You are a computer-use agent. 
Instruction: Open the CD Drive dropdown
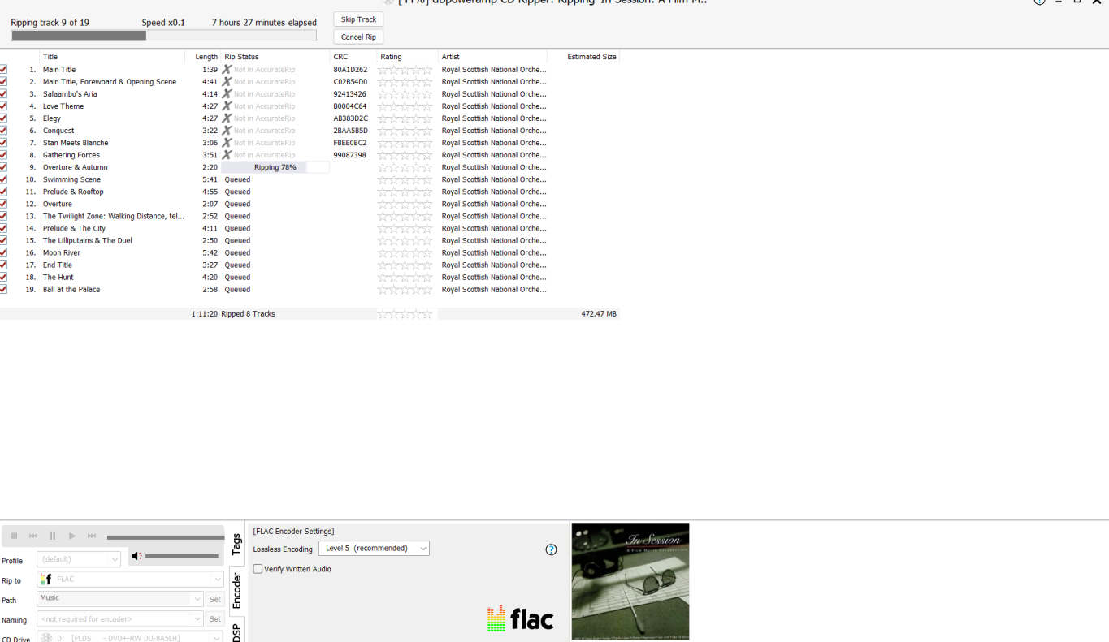click(130, 638)
